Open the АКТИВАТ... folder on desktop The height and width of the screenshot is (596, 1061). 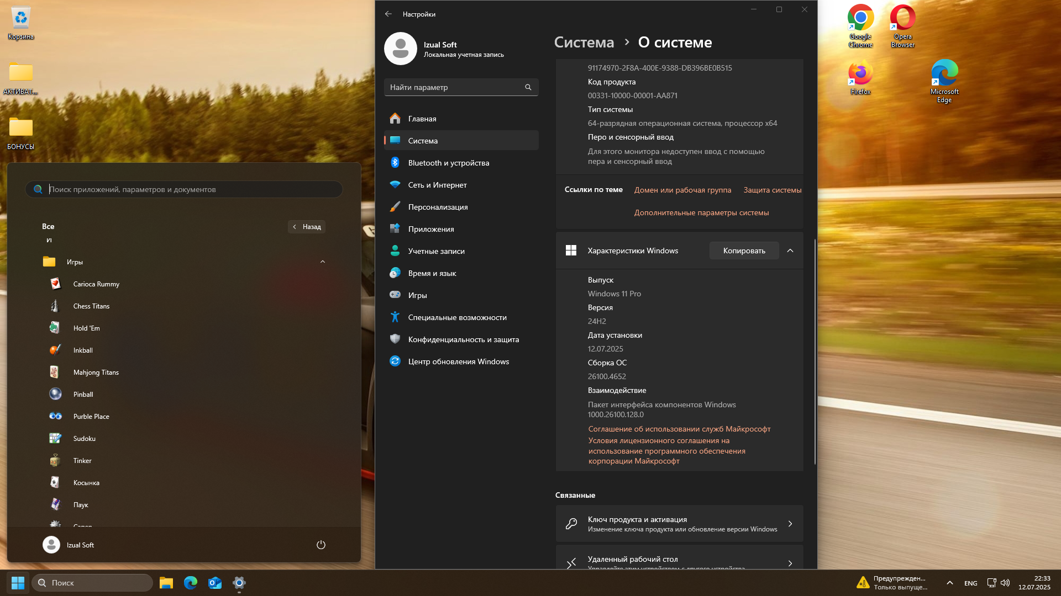[20, 78]
